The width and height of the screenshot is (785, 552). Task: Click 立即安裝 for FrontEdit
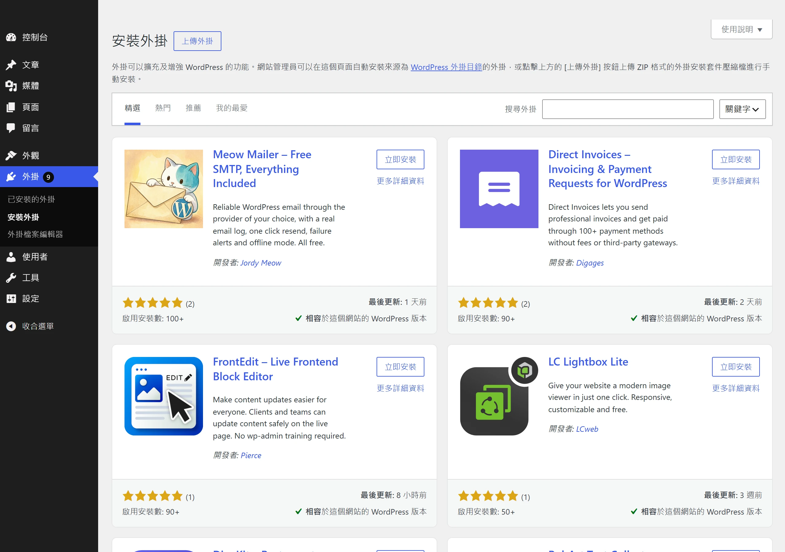click(400, 367)
